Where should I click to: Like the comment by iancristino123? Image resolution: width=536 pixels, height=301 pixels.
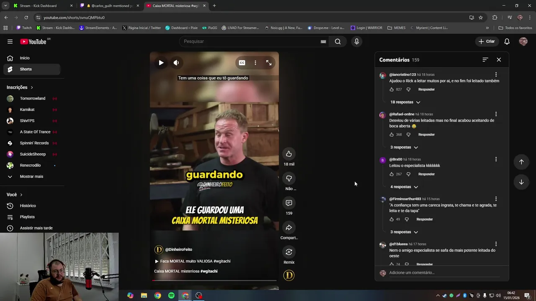(x=392, y=89)
